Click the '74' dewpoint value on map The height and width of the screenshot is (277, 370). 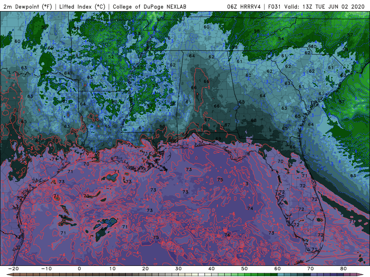(x=250, y=209)
